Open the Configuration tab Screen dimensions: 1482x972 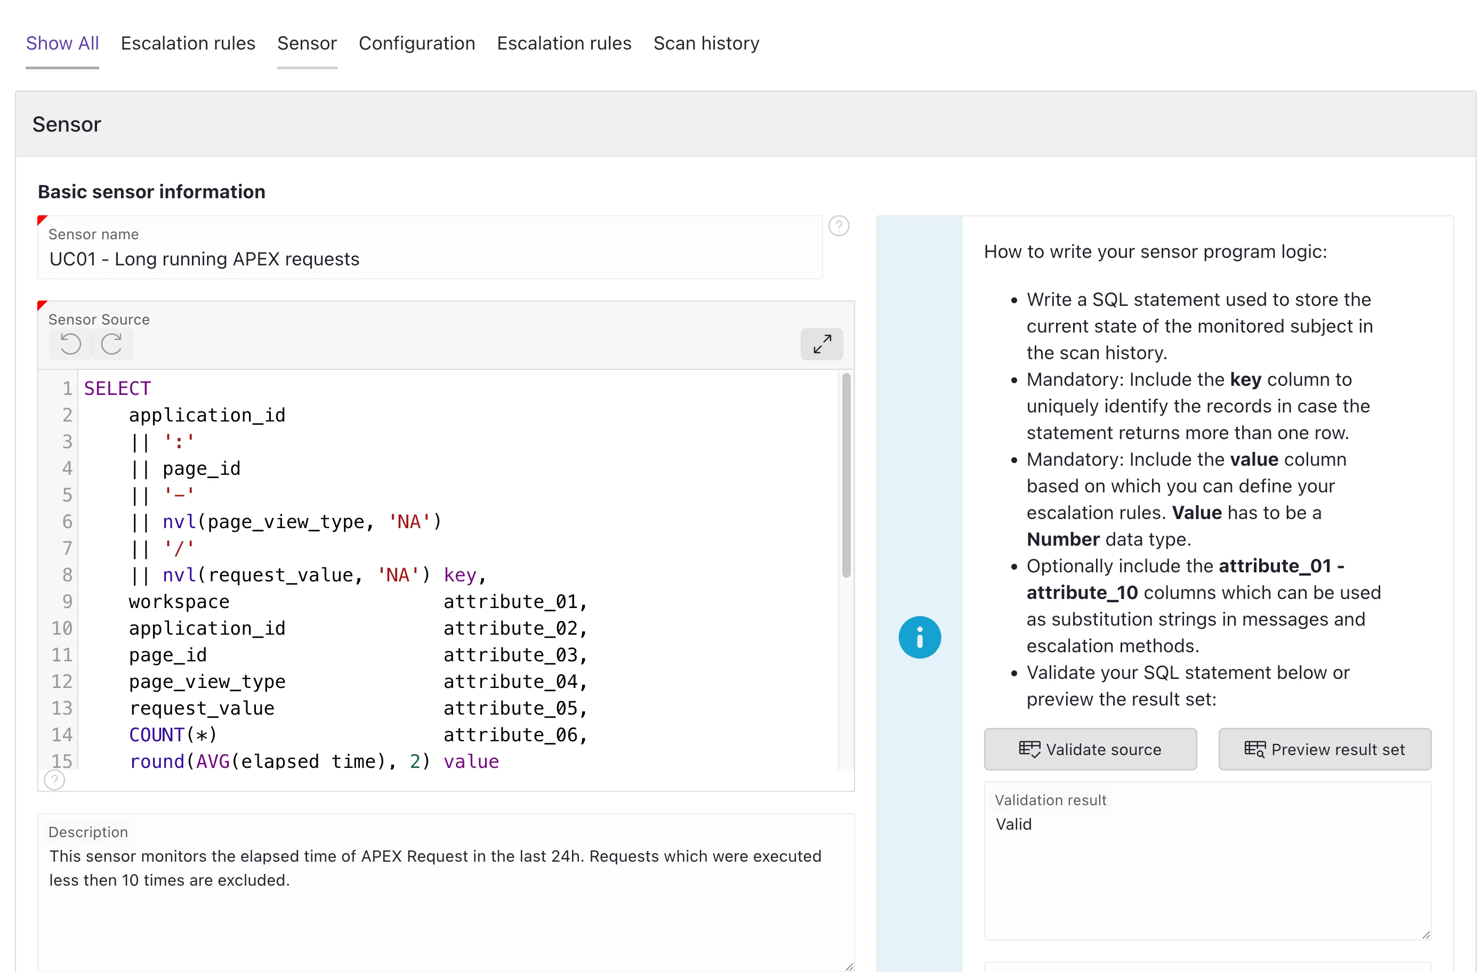416,44
